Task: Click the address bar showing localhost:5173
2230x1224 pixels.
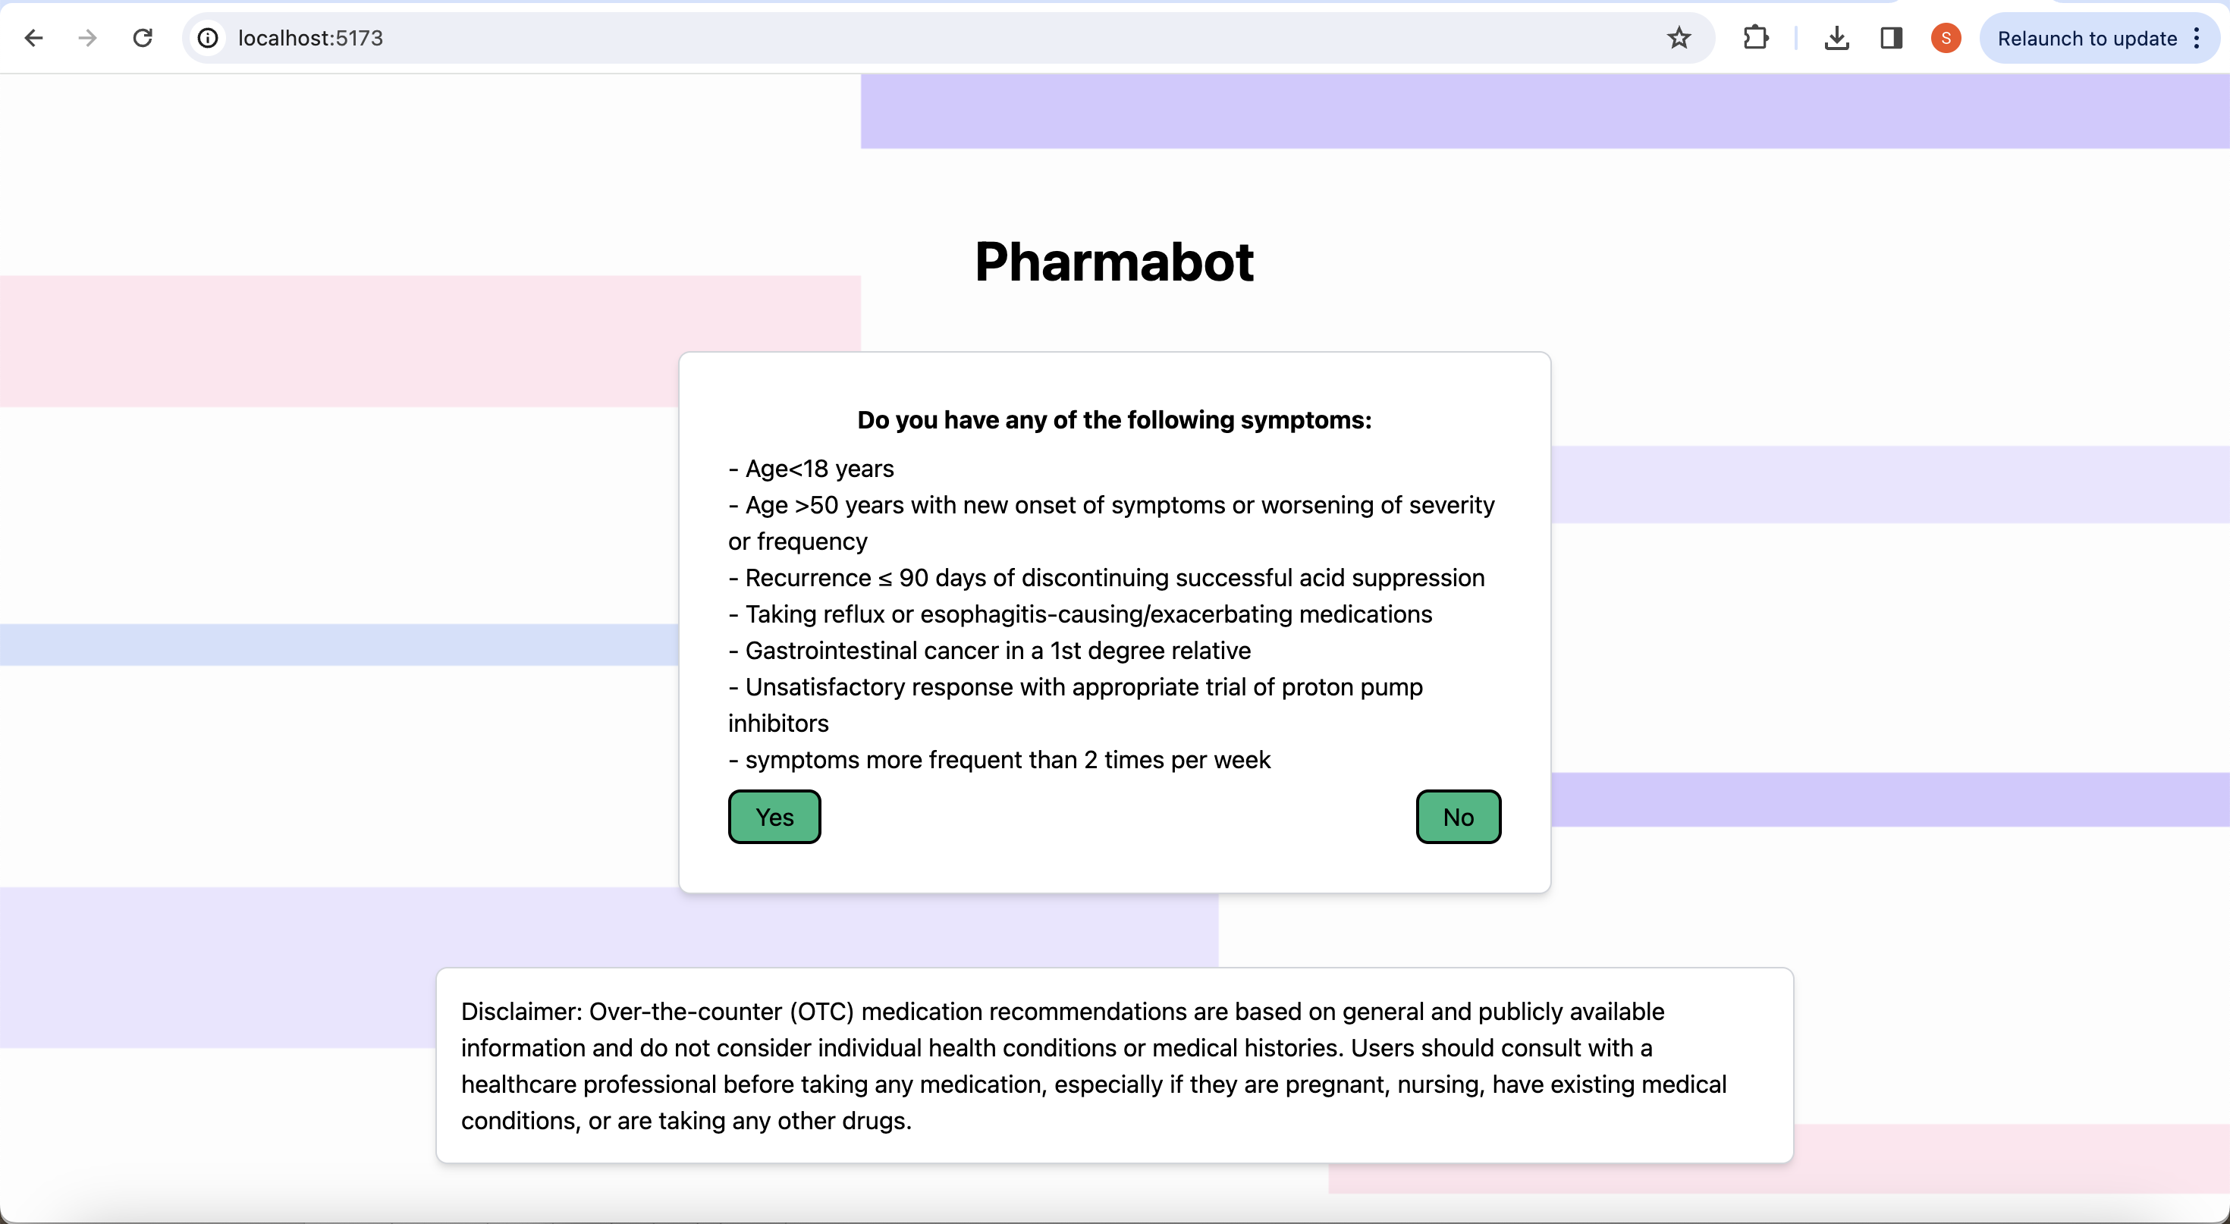Action: point(606,38)
